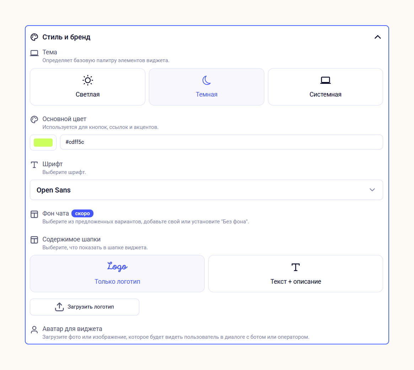Click the скоро badge near Фон чата
This screenshot has width=414, height=370.
pyautogui.click(x=82, y=213)
